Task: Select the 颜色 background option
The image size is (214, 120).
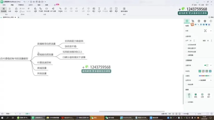Action: [x=196, y=95]
